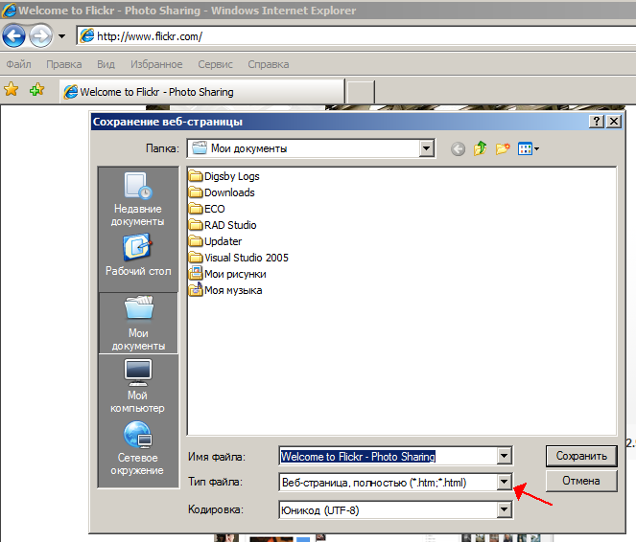The image size is (636, 542).
Task: Open Мой компьютер in places bar
Action: [138, 386]
